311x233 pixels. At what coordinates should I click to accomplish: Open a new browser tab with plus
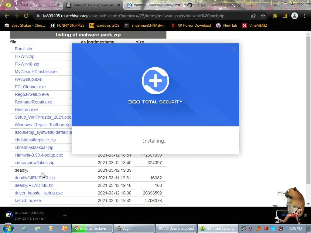pos(251,5)
